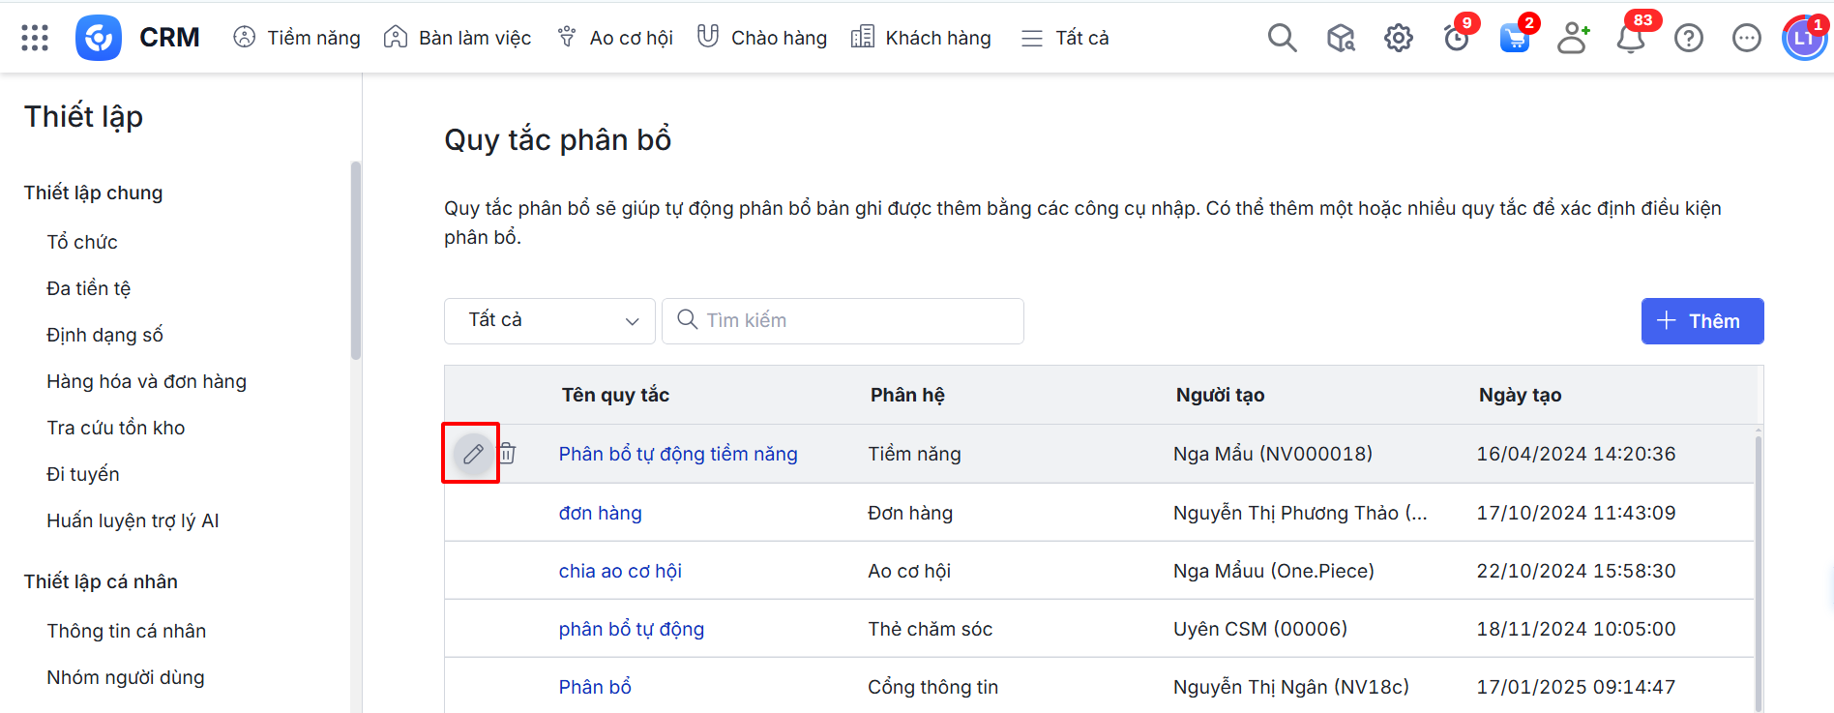This screenshot has width=1834, height=713.
Task: Click the pencil edit icon on first rule
Action: [472, 454]
